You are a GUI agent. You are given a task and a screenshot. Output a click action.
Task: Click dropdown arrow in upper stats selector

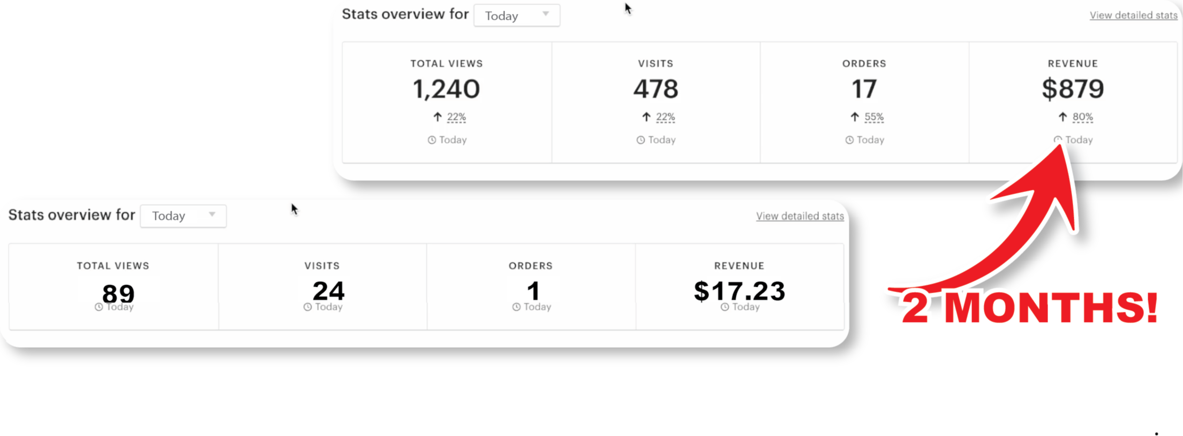(546, 14)
